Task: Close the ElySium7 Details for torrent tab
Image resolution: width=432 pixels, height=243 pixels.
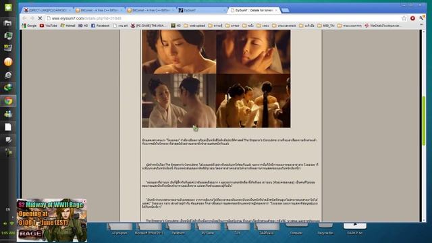Action: tap(276, 10)
